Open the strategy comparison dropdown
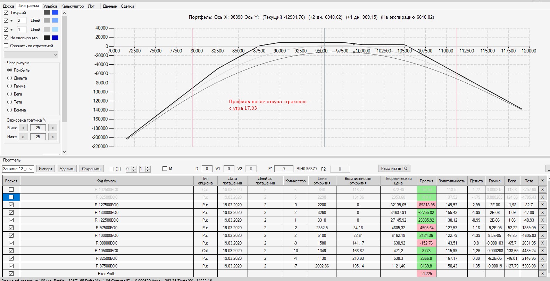The width and height of the screenshot is (550, 281). pyautogui.click(x=31, y=55)
